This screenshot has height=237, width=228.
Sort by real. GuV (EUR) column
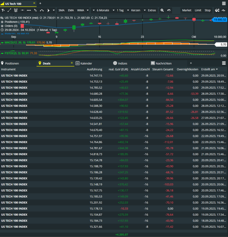[118, 69]
